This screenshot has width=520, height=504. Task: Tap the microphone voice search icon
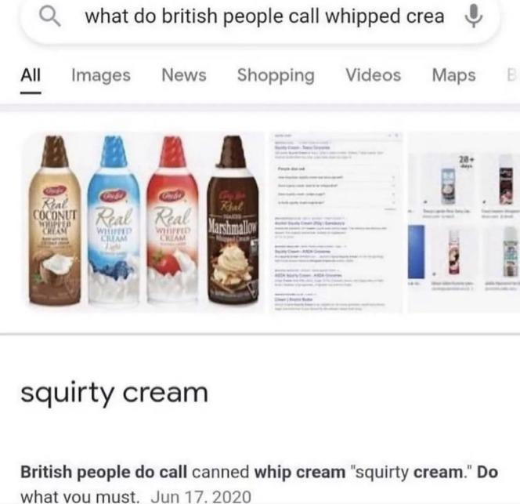pos(473,16)
